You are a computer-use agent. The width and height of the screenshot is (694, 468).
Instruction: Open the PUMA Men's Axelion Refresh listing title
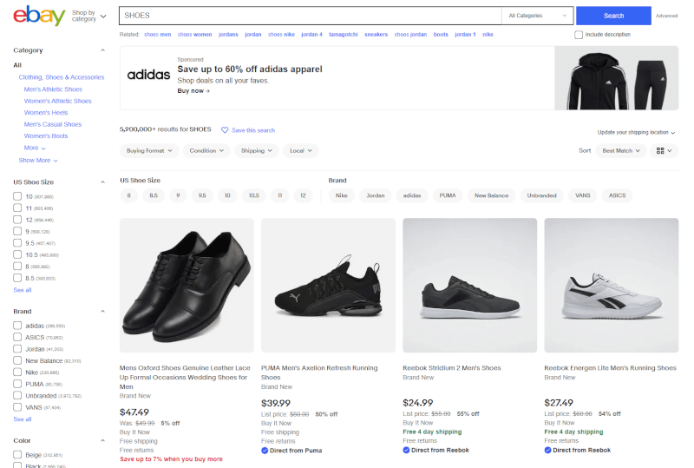coord(319,372)
